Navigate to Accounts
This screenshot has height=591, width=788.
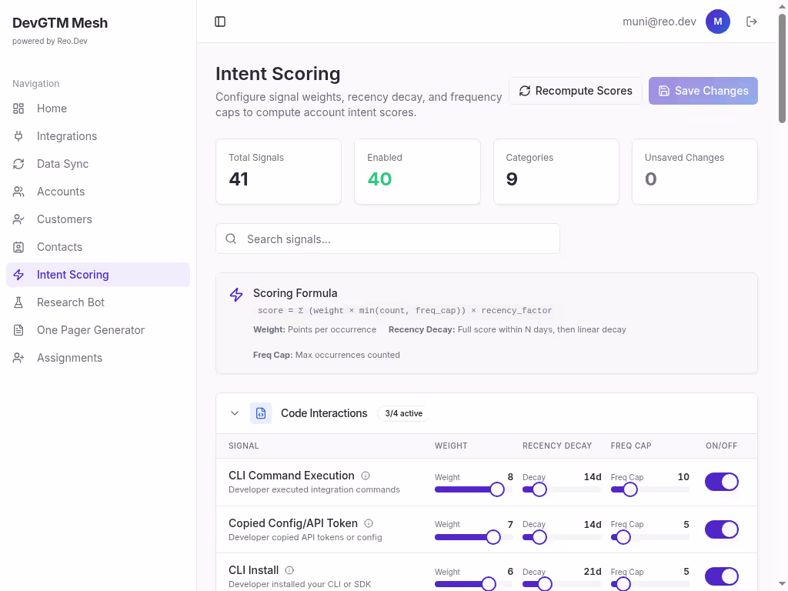(x=98, y=192)
